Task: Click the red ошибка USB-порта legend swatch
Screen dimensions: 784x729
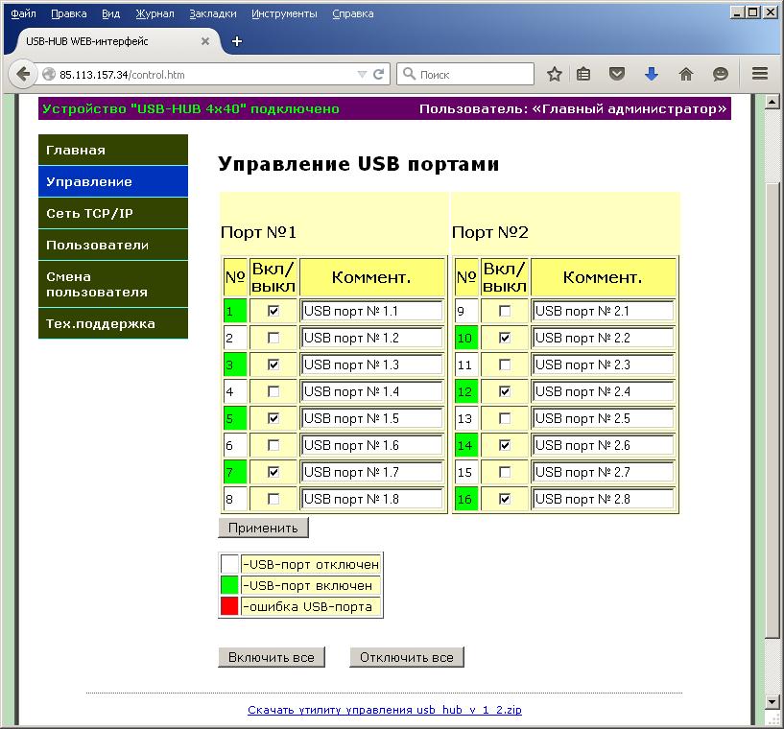Action: click(x=229, y=606)
